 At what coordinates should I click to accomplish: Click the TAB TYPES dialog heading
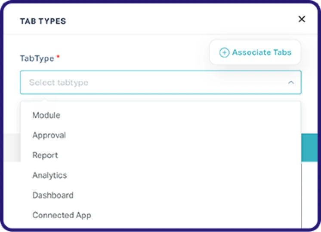click(43, 21)
